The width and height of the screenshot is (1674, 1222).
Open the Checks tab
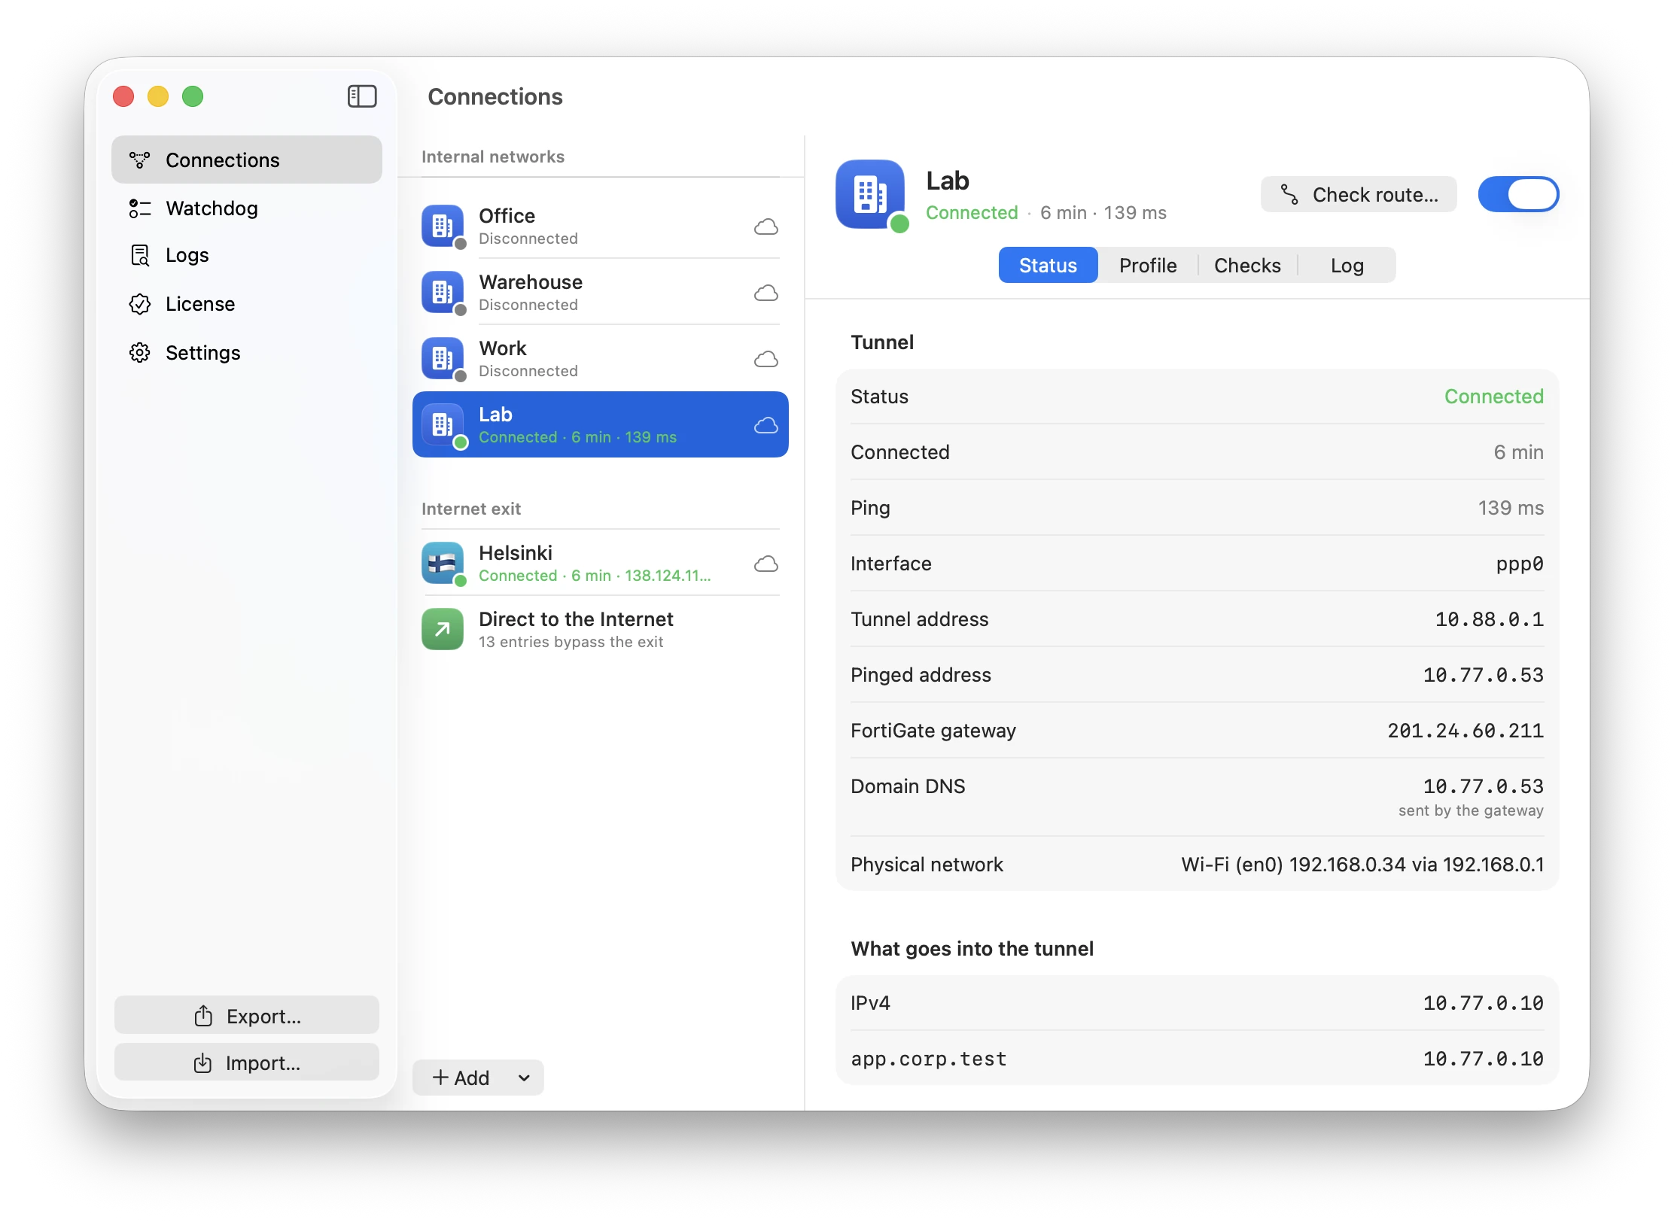(1247, 266)
